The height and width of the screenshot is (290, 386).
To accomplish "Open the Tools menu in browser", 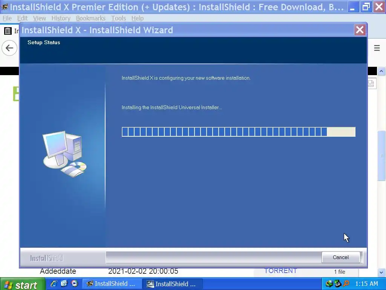I will [x=118, y=18].
